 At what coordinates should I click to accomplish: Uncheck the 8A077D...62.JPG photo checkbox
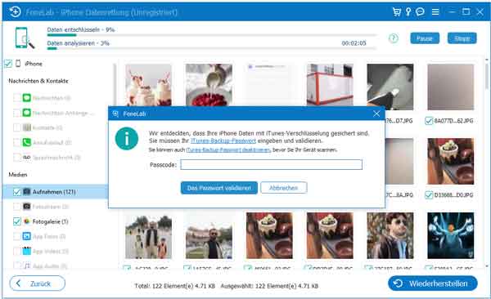(x=429, y=121)
